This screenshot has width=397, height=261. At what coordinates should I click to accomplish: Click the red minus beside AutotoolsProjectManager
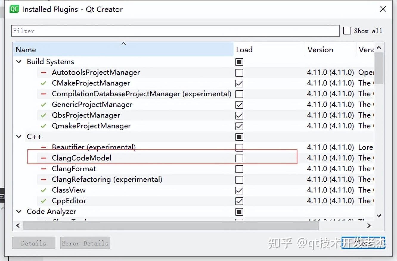pyautogui.click(x=43, y=73)
